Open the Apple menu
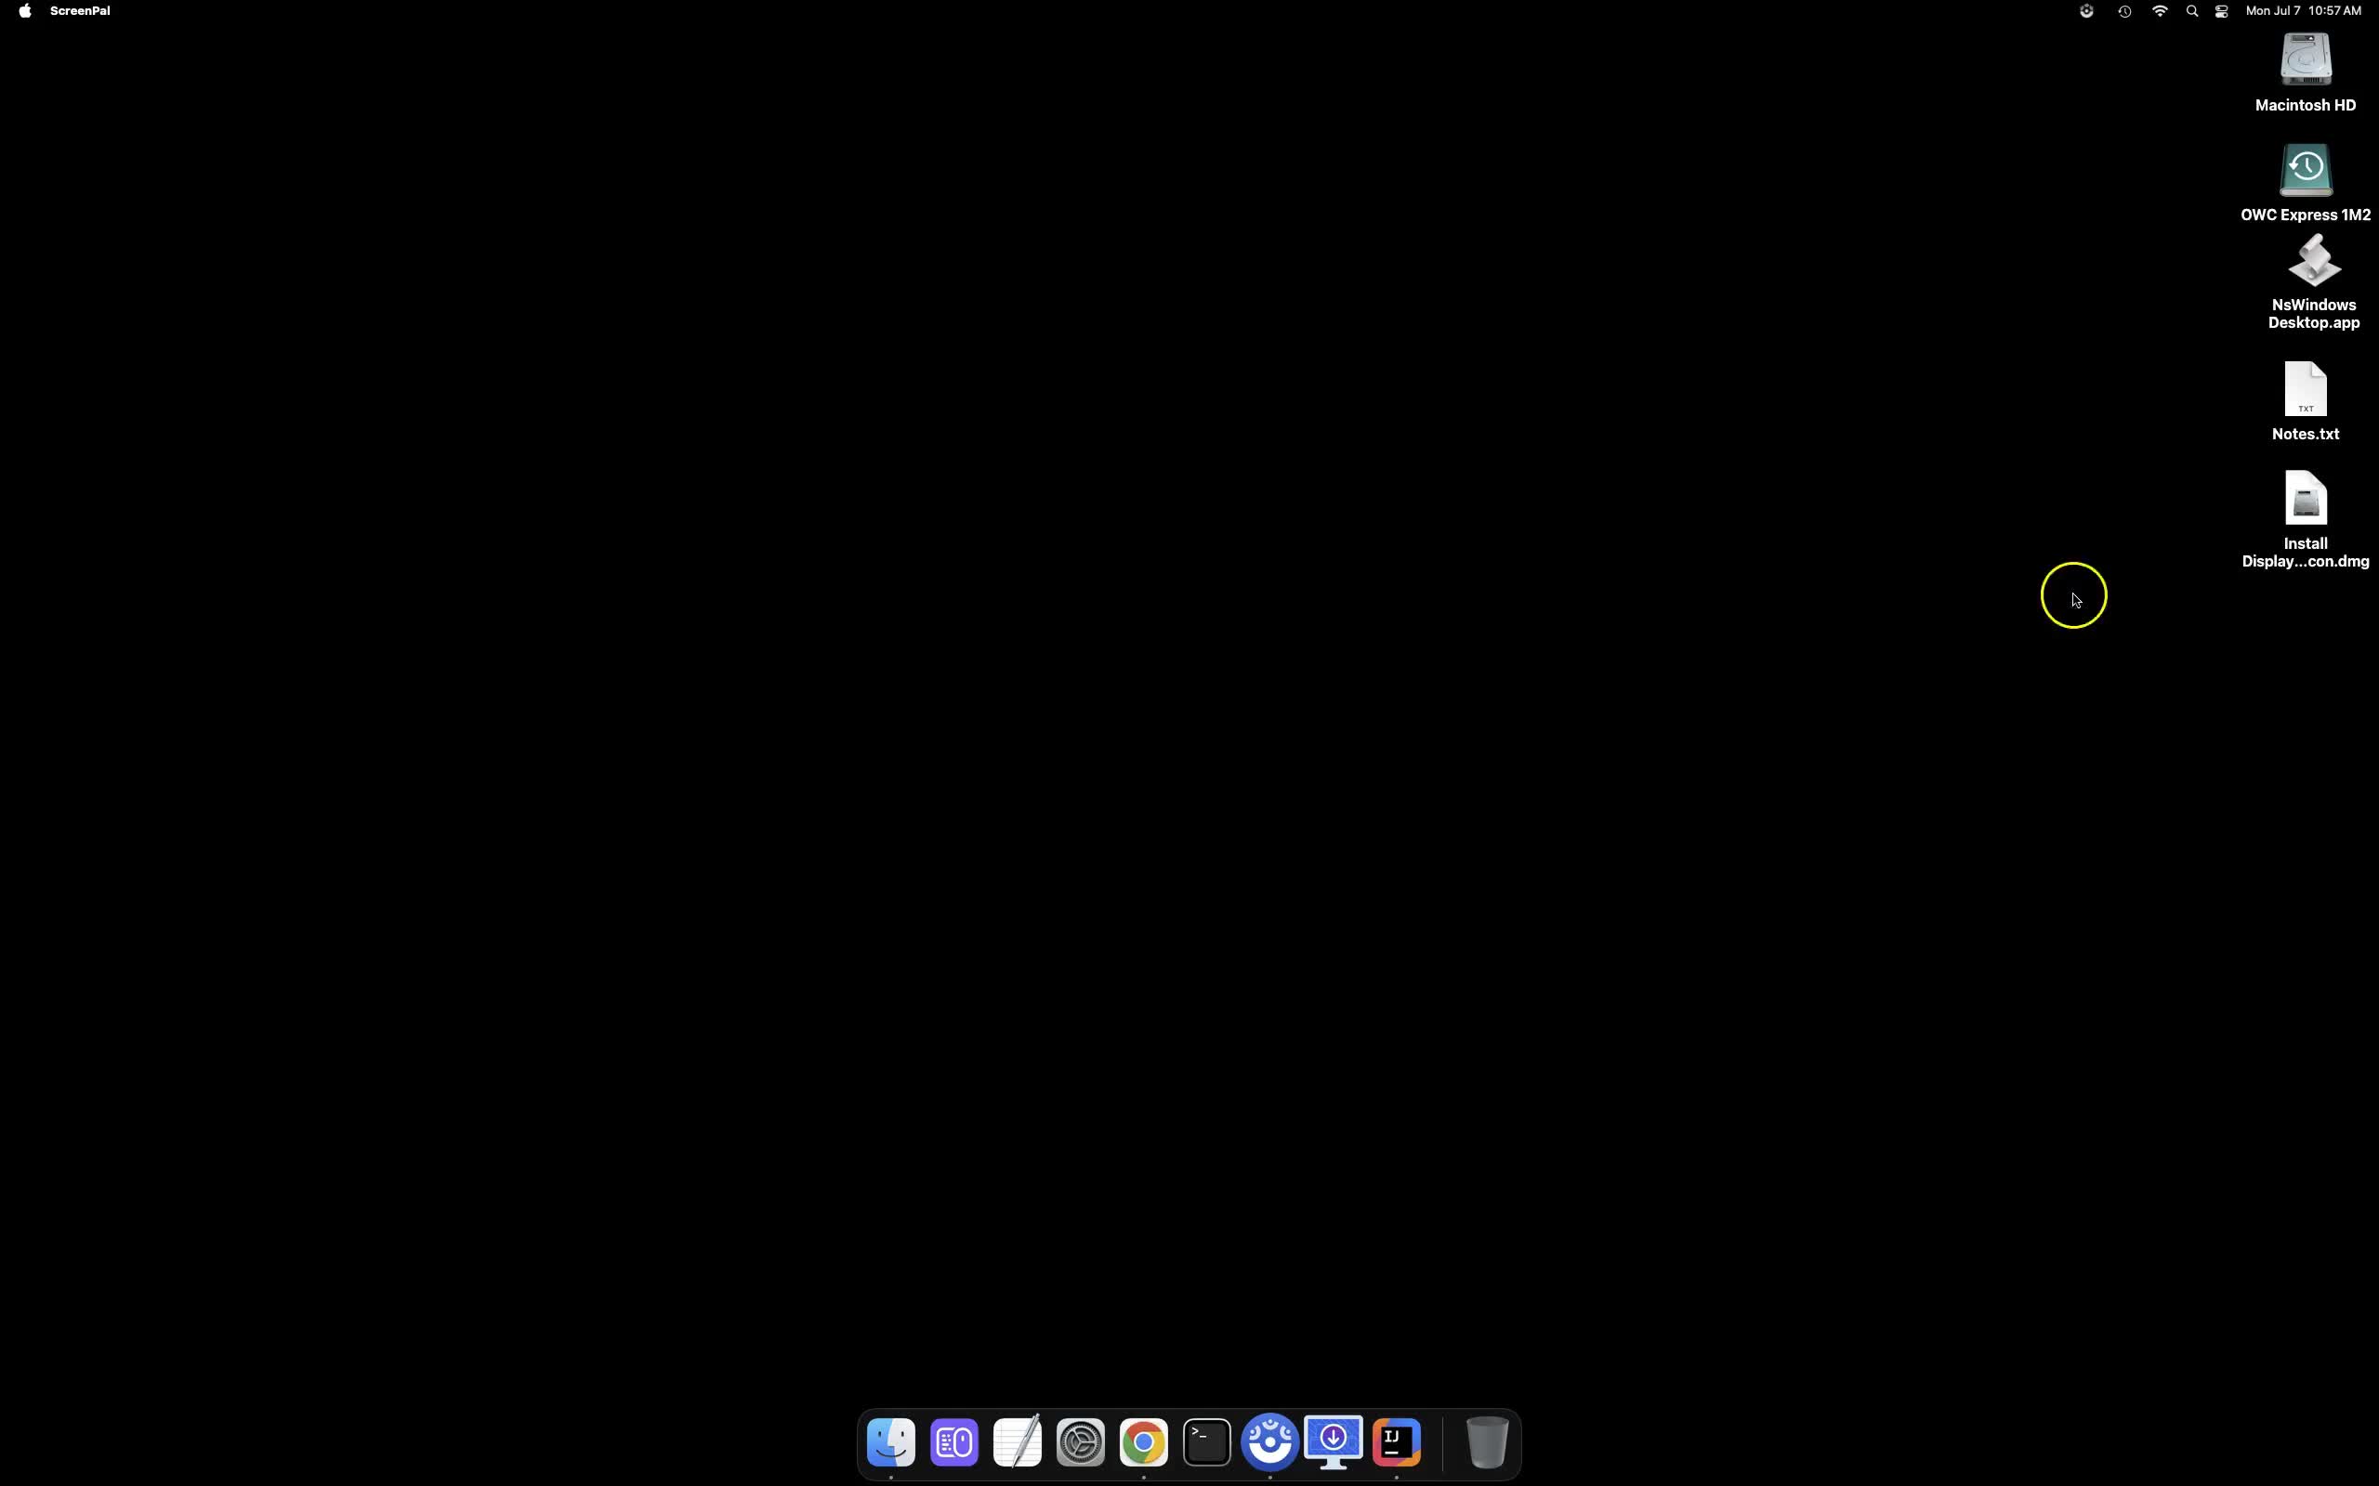Viewport: 2379px width, 1486px height. [24, 11]
